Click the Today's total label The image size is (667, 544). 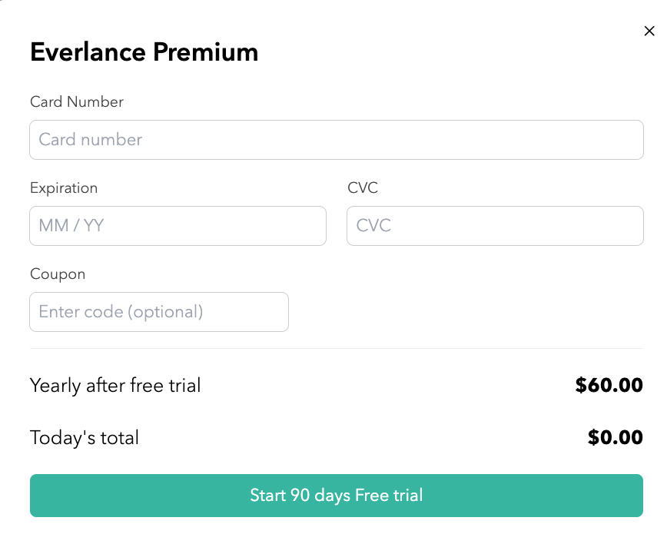coord(85,438)
